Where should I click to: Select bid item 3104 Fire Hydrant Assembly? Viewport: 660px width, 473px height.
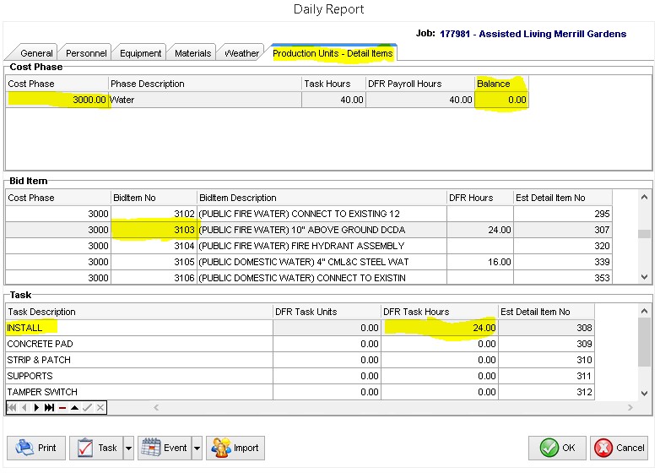click(x=309, y=246)
